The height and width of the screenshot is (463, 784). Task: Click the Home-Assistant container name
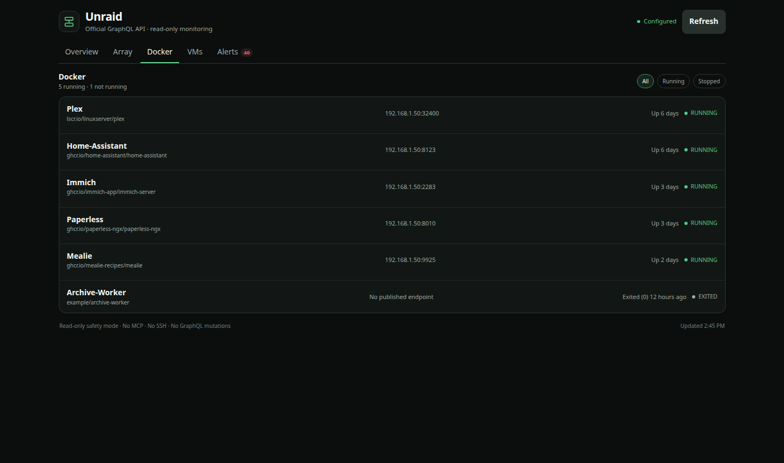tap(96, 146)
